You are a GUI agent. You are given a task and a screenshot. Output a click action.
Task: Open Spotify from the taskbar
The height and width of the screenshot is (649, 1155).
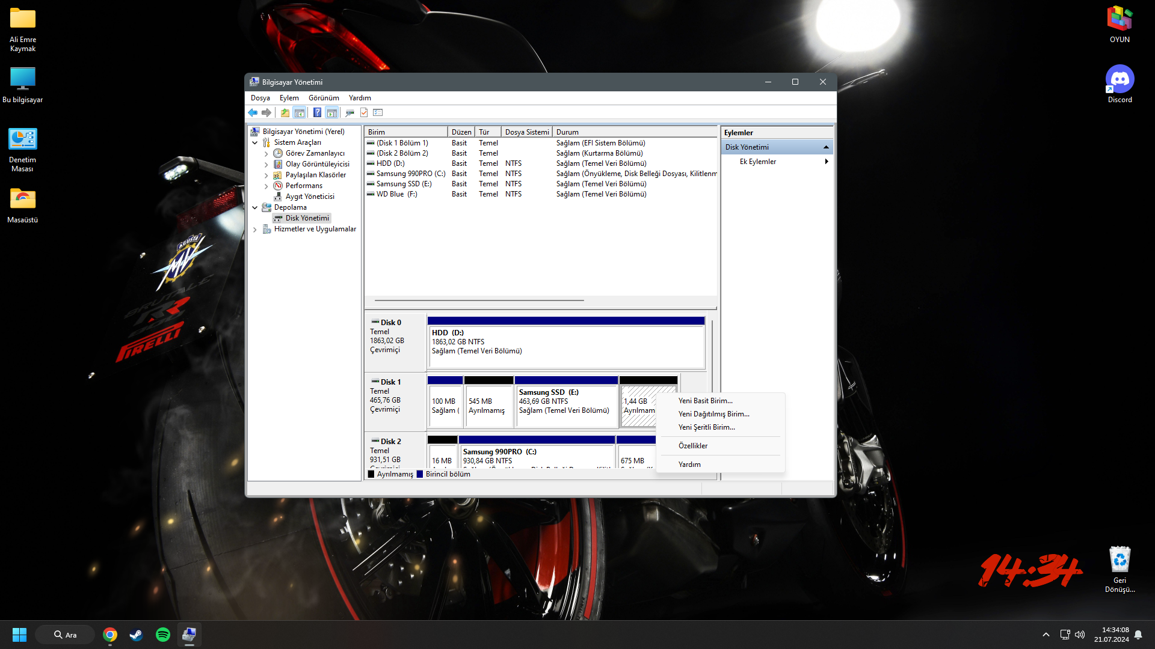point(163,635)
